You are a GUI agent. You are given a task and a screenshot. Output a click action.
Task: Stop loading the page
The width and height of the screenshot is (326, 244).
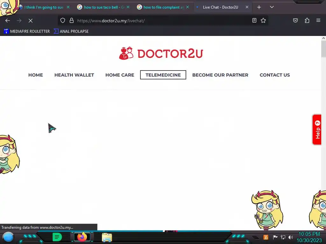(31, 21)
